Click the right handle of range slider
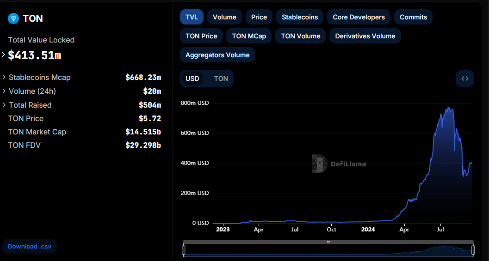 tap(473, 250)
